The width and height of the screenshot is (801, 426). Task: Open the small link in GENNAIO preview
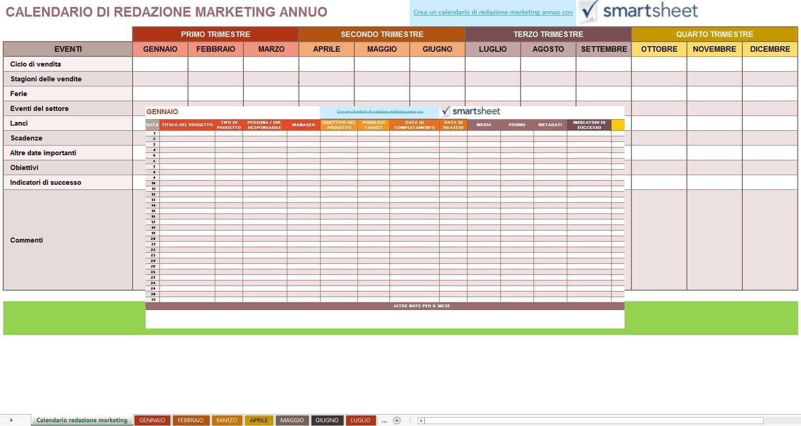pos(380,111)
